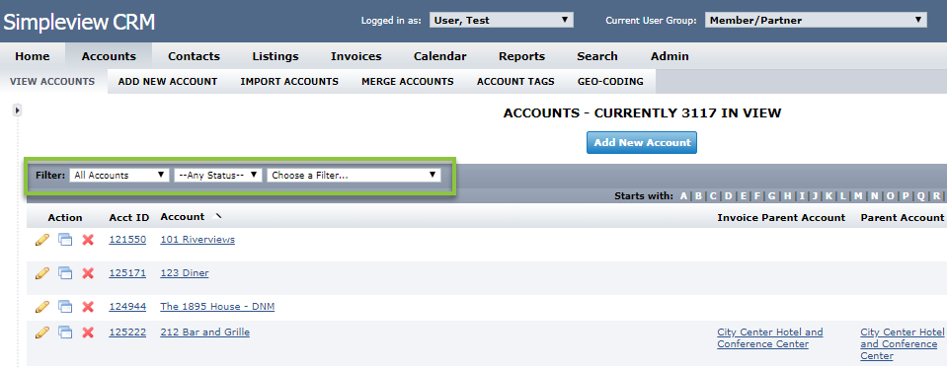This screenshot has height=369, width=947.
Task: Open The 1895 House - DNM link
Action: coord(217,306)
